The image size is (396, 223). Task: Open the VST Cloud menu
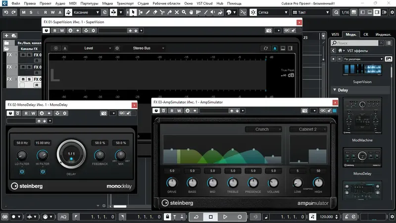pos(204,3)
